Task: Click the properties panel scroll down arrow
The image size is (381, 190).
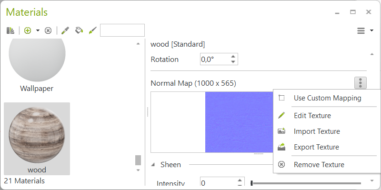Action: click(x=372, y=180)
